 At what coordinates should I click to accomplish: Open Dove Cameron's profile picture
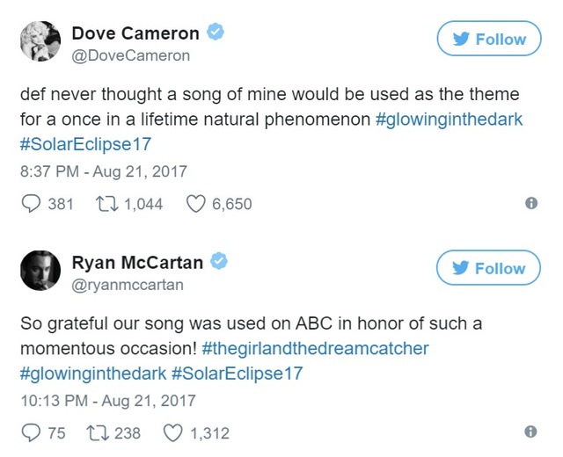[x=40, y=43]
